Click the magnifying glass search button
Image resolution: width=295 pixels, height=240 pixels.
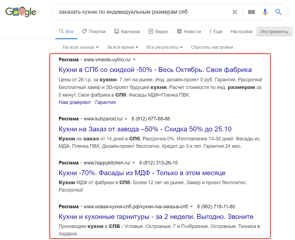(x=278, y=12)
